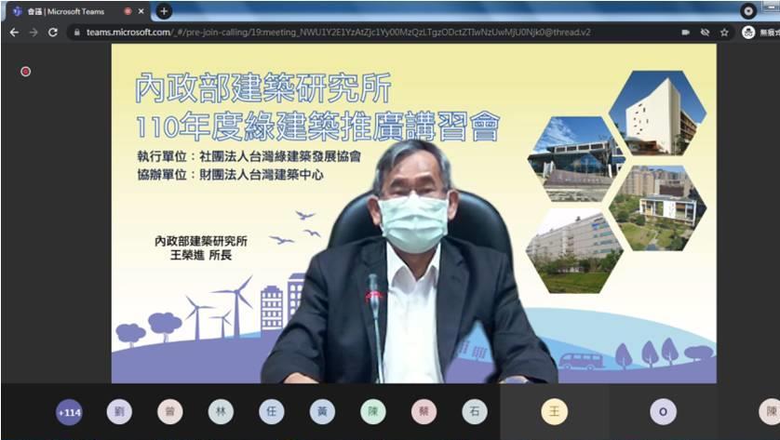This screenshot has height=440, width=780.
Task: Open the +114 more participants list
Action: tap(69, 412)
